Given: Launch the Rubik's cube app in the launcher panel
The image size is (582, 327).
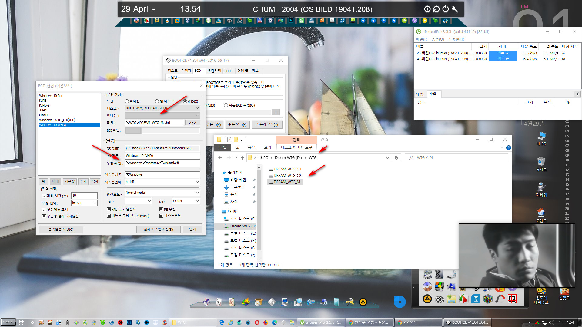Looking at the screenshot, I should pyautogui.click(x=488, y=299).
